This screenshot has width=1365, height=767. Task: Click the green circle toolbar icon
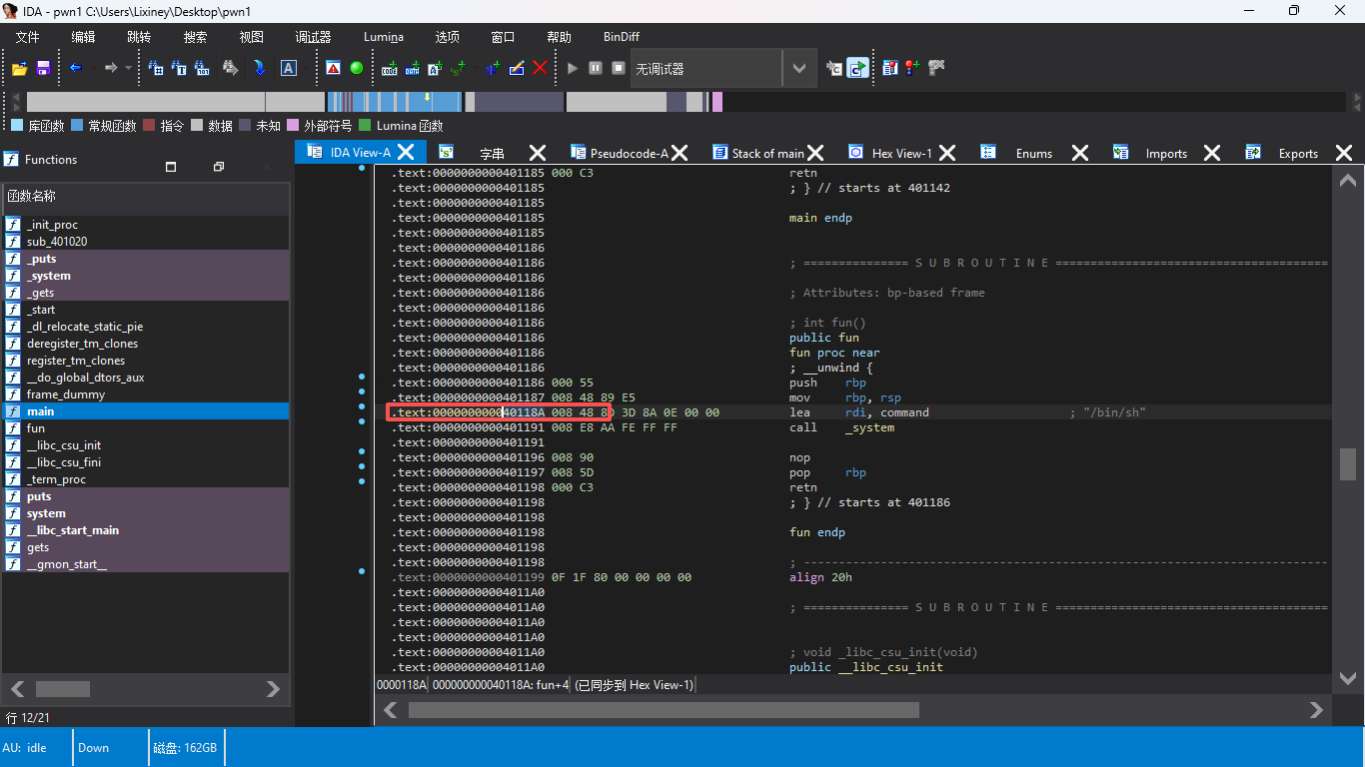(357, 68)
